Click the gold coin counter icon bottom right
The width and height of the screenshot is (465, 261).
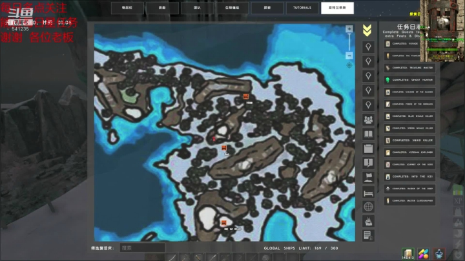tap(408, 254)
